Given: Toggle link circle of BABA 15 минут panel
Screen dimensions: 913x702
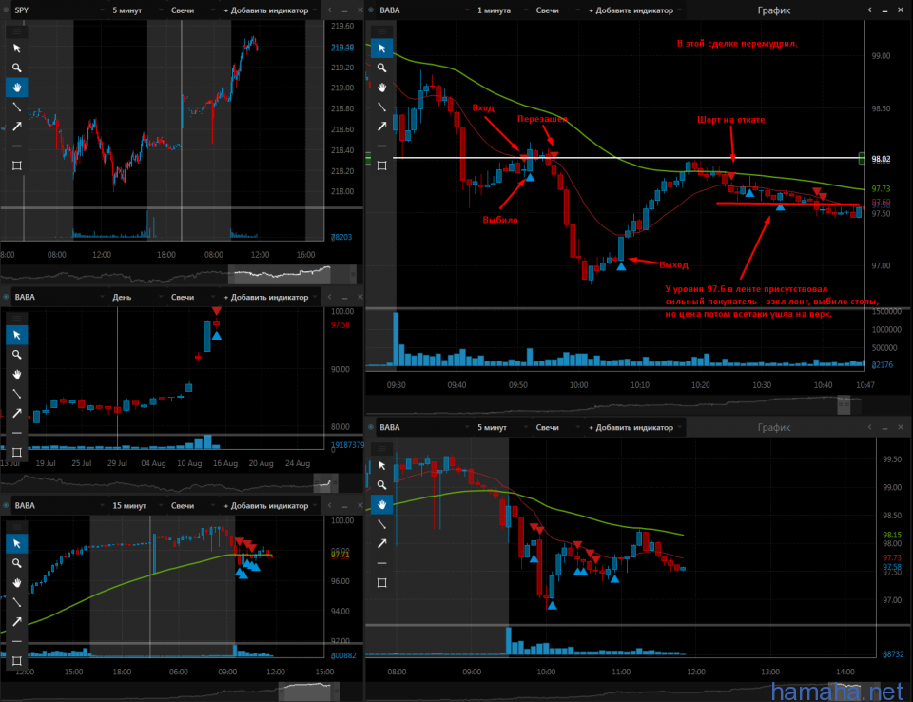Looking at the screenshot, I should pos(6,506).
